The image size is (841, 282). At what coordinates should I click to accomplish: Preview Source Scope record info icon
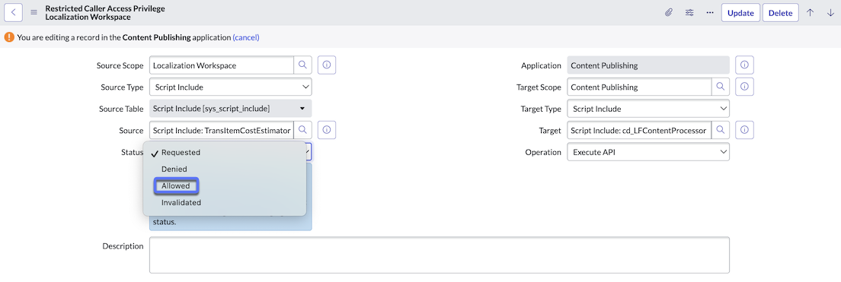[327, 65]
